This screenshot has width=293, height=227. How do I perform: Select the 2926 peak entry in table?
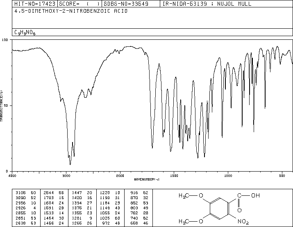[x=26, y=208]
